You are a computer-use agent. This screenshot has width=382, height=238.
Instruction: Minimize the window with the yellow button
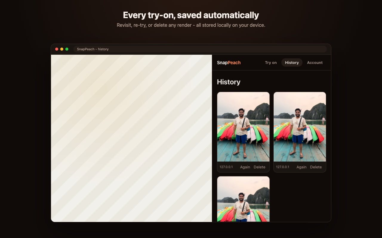62,49
